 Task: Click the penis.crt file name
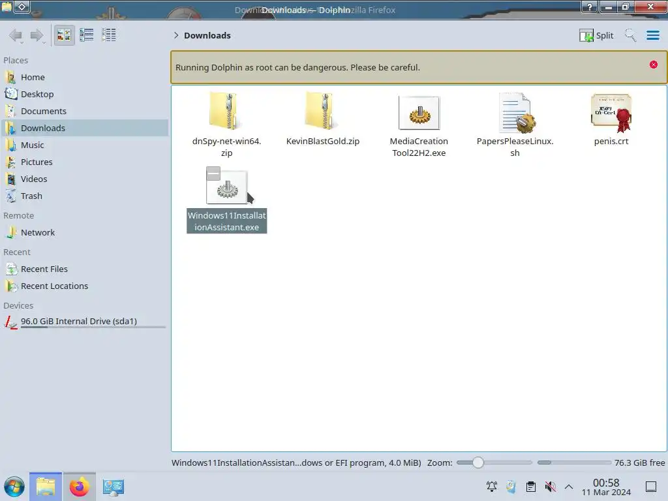coord(611,141)
